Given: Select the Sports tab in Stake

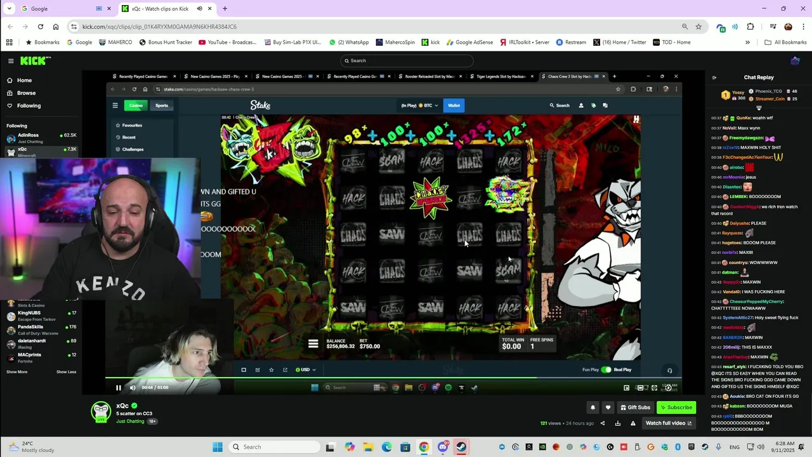Looking at the screenshot, I should point(162,105).
